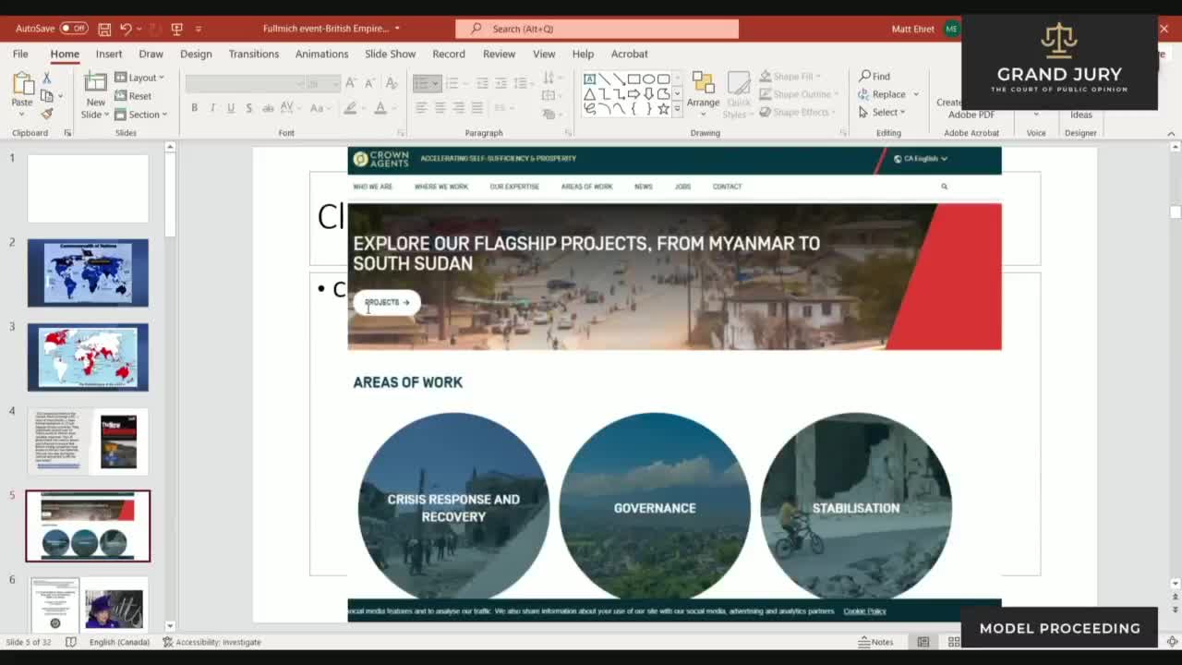Click the Notes button in status bar
1182x665 pixels.
tap(875, 642)
